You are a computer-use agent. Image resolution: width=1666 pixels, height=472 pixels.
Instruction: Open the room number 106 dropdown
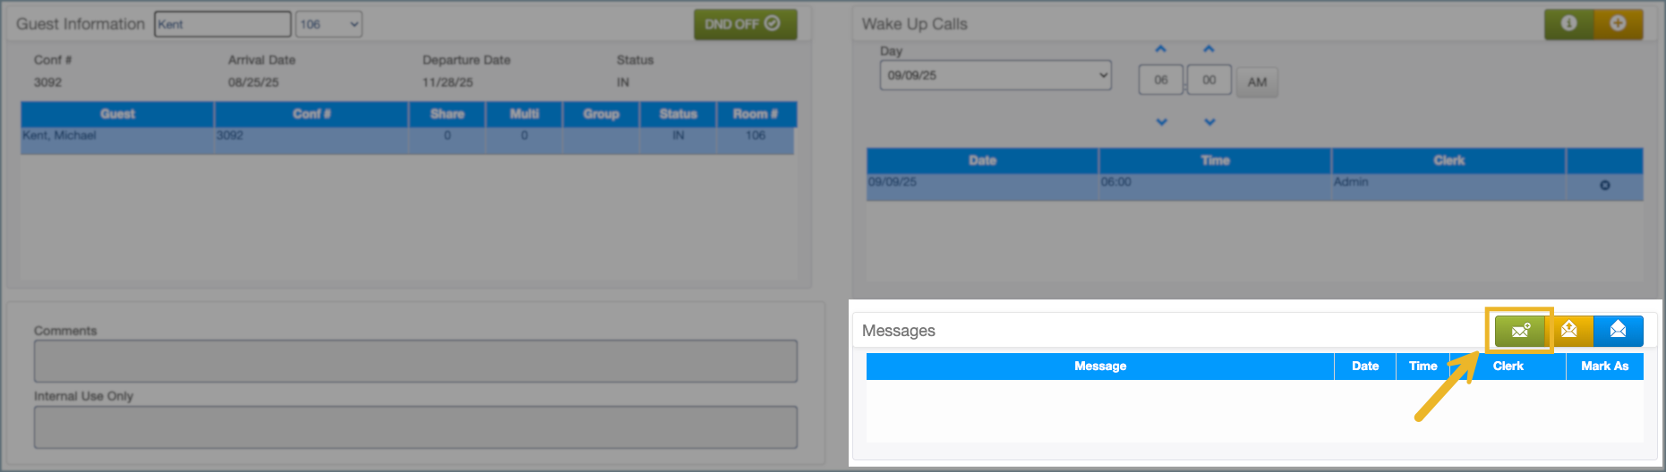pyautogui.click(x=329, y=24)
